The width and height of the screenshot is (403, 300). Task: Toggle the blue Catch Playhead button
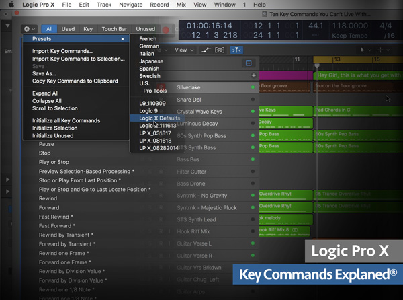tap(236, 50)
